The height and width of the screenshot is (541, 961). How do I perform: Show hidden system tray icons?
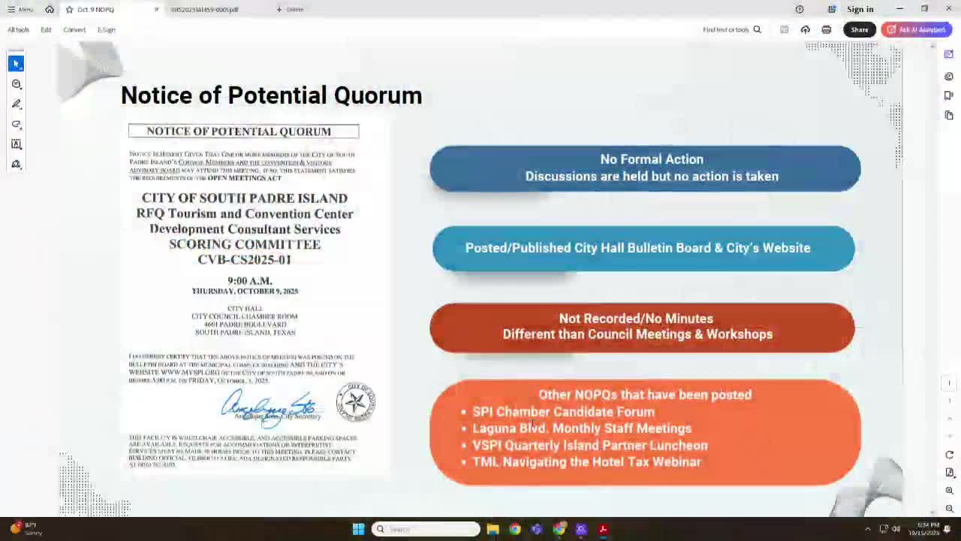click(x=868, y=529)
